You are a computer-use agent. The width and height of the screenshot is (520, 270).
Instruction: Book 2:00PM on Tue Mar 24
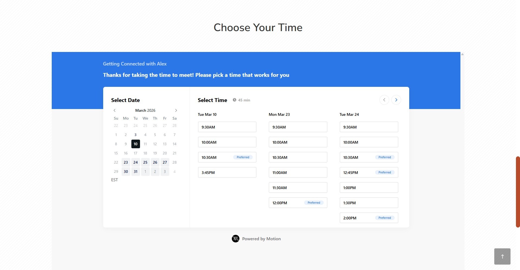click(369, 218)
